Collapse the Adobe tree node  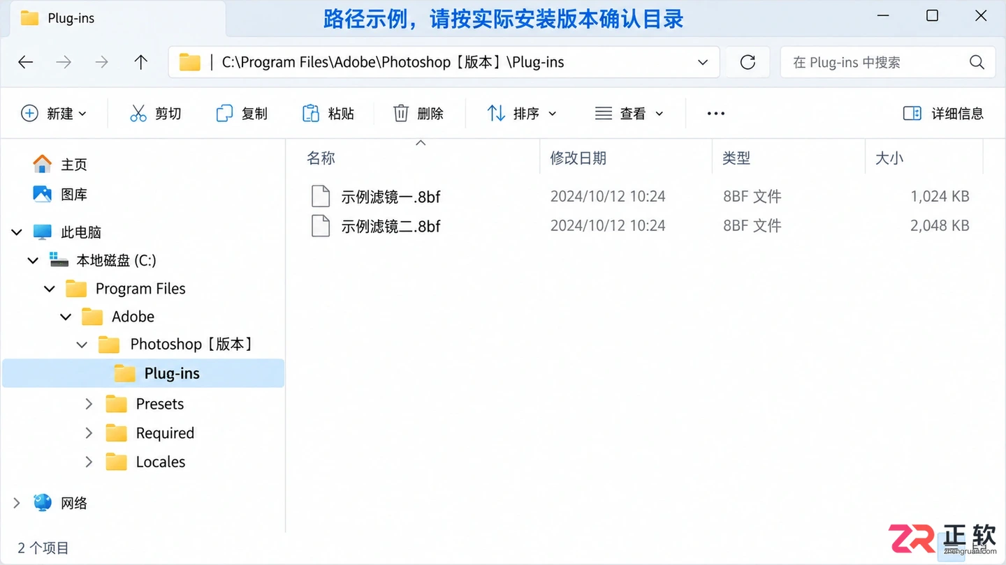click(x=66, y=317)
